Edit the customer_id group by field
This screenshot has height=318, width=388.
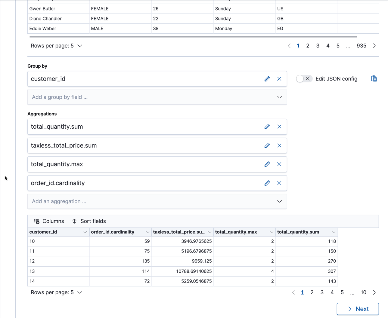[267, 79]
